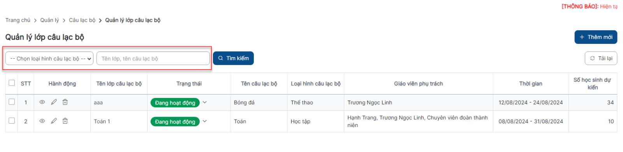Edit the aaa class with pencil icon
The height and width of the screenshot is (152, 623).
[x=54, y=102]
